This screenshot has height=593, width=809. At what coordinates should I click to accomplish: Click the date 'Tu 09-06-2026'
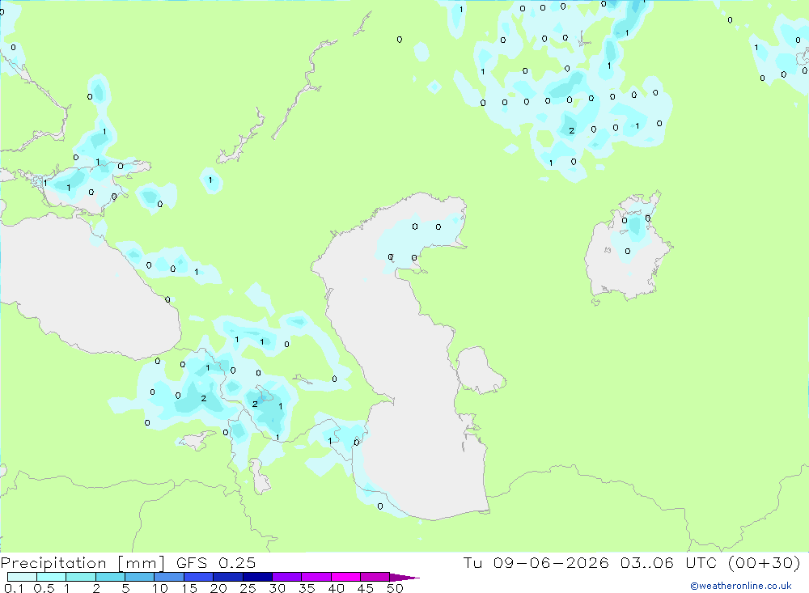click(x=536, y=562)
